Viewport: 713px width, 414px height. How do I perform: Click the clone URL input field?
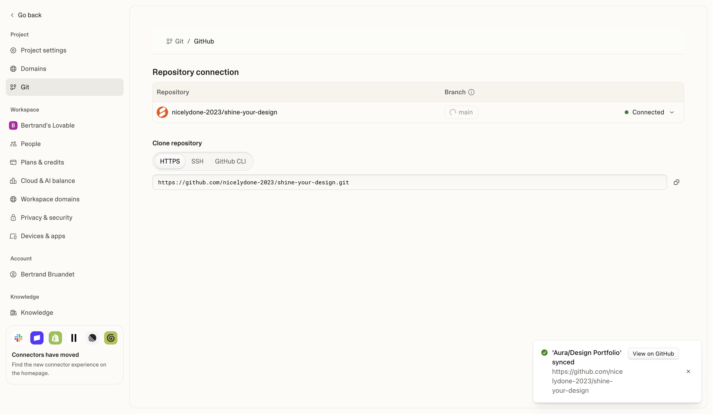(410, 183)
